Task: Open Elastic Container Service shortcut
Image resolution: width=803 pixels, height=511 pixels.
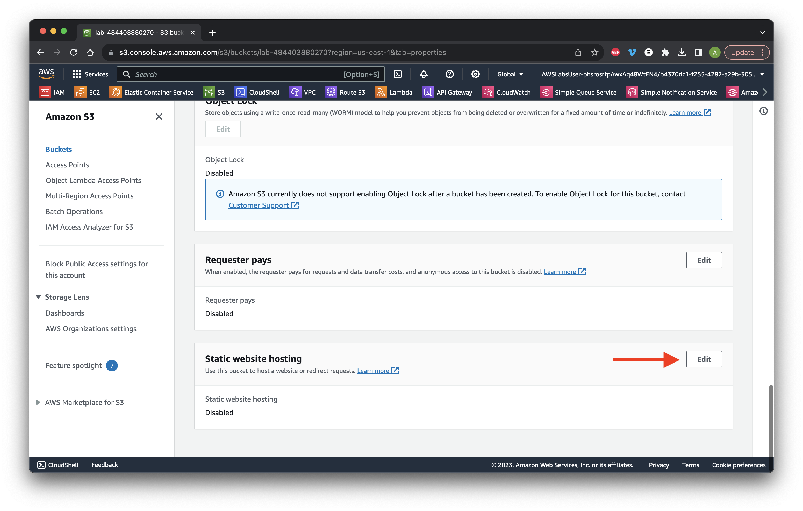Action: [151, 92]
